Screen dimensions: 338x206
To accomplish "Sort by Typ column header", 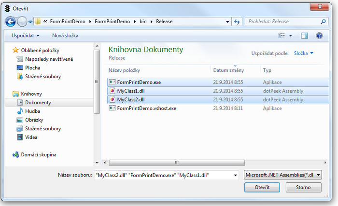I will pyautogui.click(x=267, y=70).
